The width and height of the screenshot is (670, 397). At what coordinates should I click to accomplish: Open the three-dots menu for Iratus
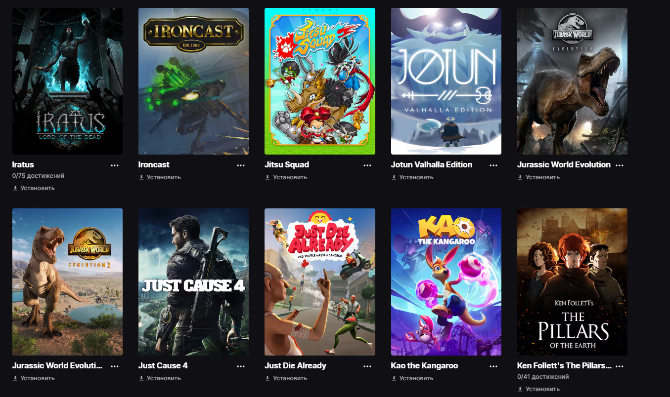pyautogui.click(x=115, y=165)
